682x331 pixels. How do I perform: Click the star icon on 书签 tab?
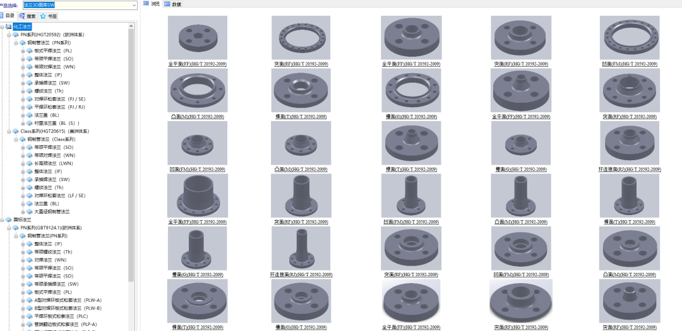(x=43, y=16)
